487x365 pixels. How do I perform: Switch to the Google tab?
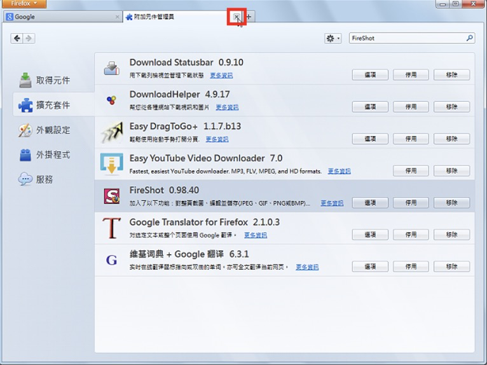coord(62,17)
